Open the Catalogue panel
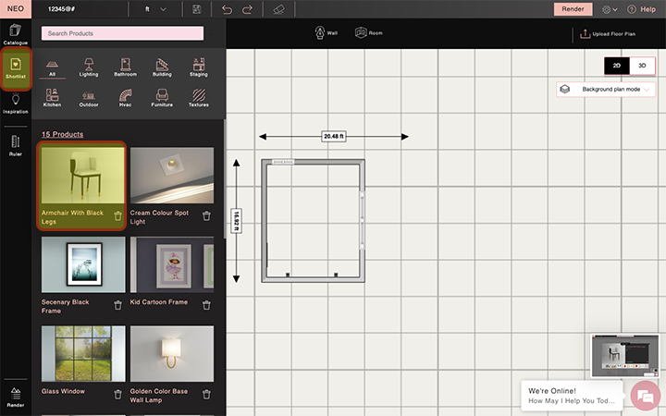 click(x=16, y=34)
